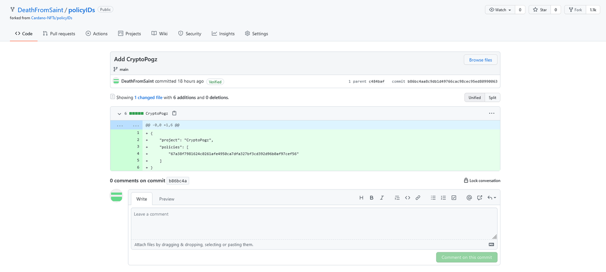This screenshot has width=606, height=272.
Task: Insert heading formatting in comment toolbar
Action: point(361,198)
